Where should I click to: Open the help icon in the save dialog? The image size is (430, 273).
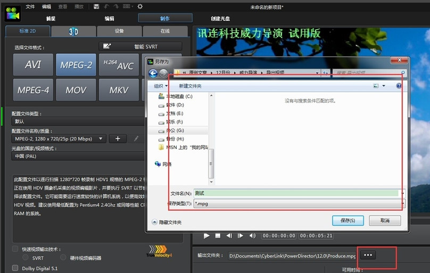click(x=398, y=86)
